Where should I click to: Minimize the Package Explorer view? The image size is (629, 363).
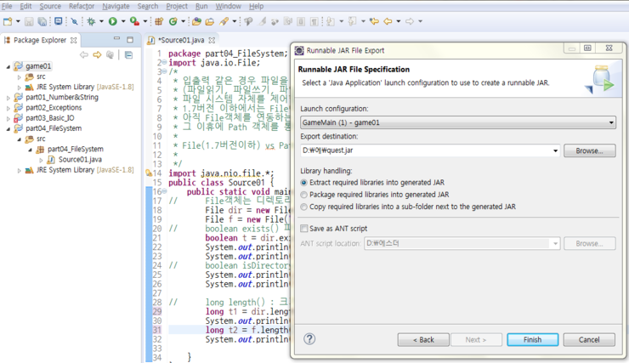point(116,39)
